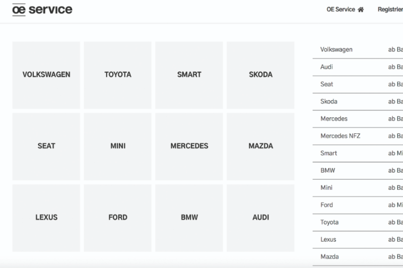This screenshot has width=403, height=268.
Task: Select BMW in the right-hand list
Action: coord(327,170)
